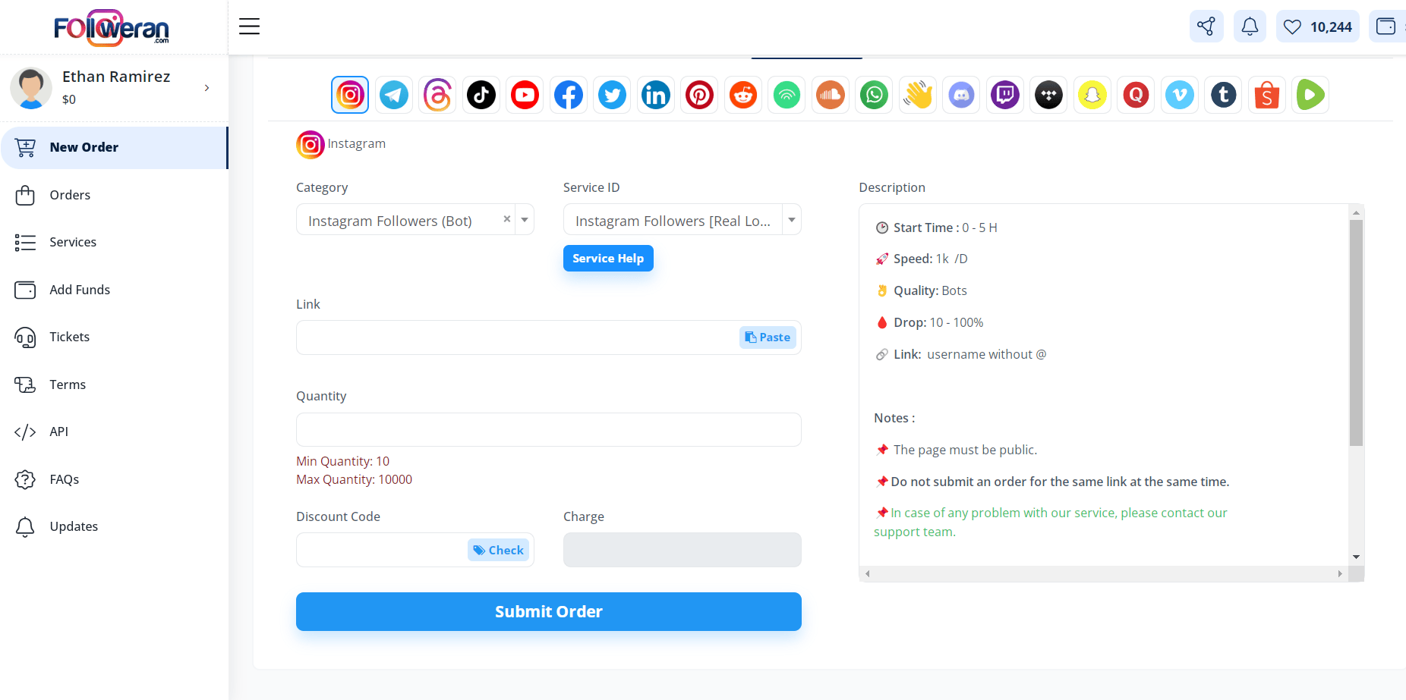
Task: Clear the selected Category with the x
Action: (507, 219)
